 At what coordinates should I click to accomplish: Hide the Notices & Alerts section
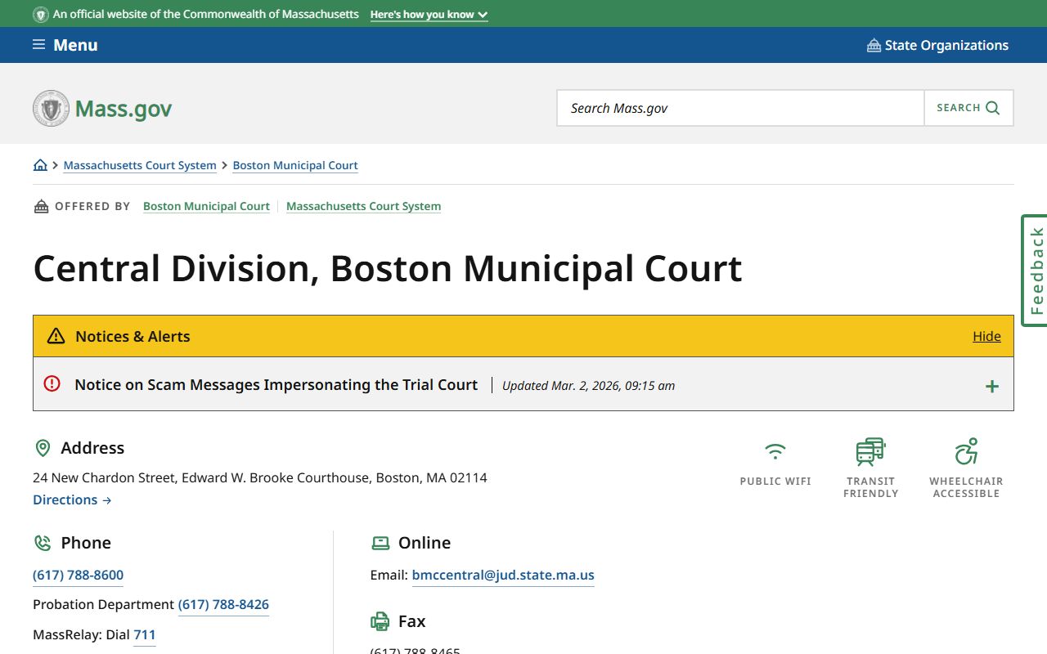point(986,336)
